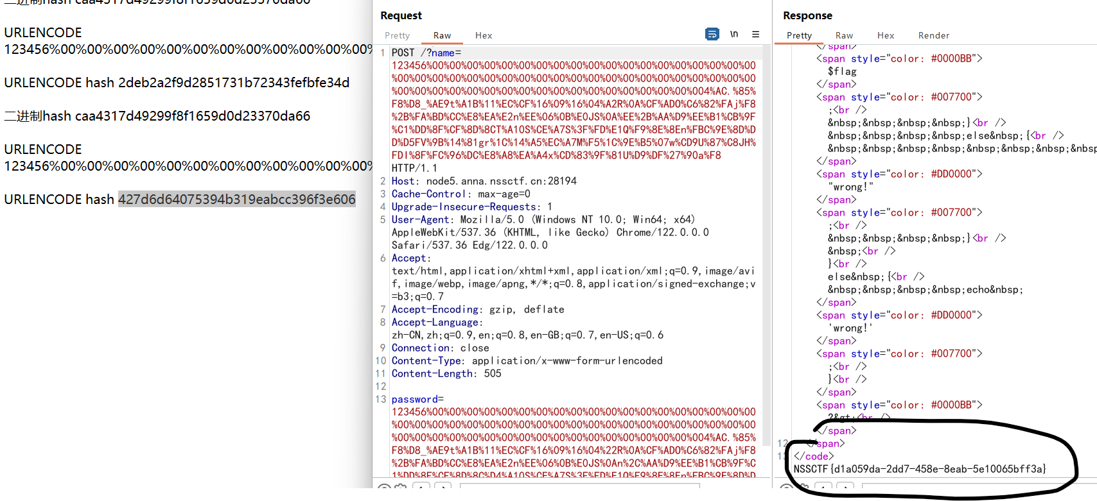Click the Request panel title
This screenshot has height=501, width=1097.
[401, 15]
